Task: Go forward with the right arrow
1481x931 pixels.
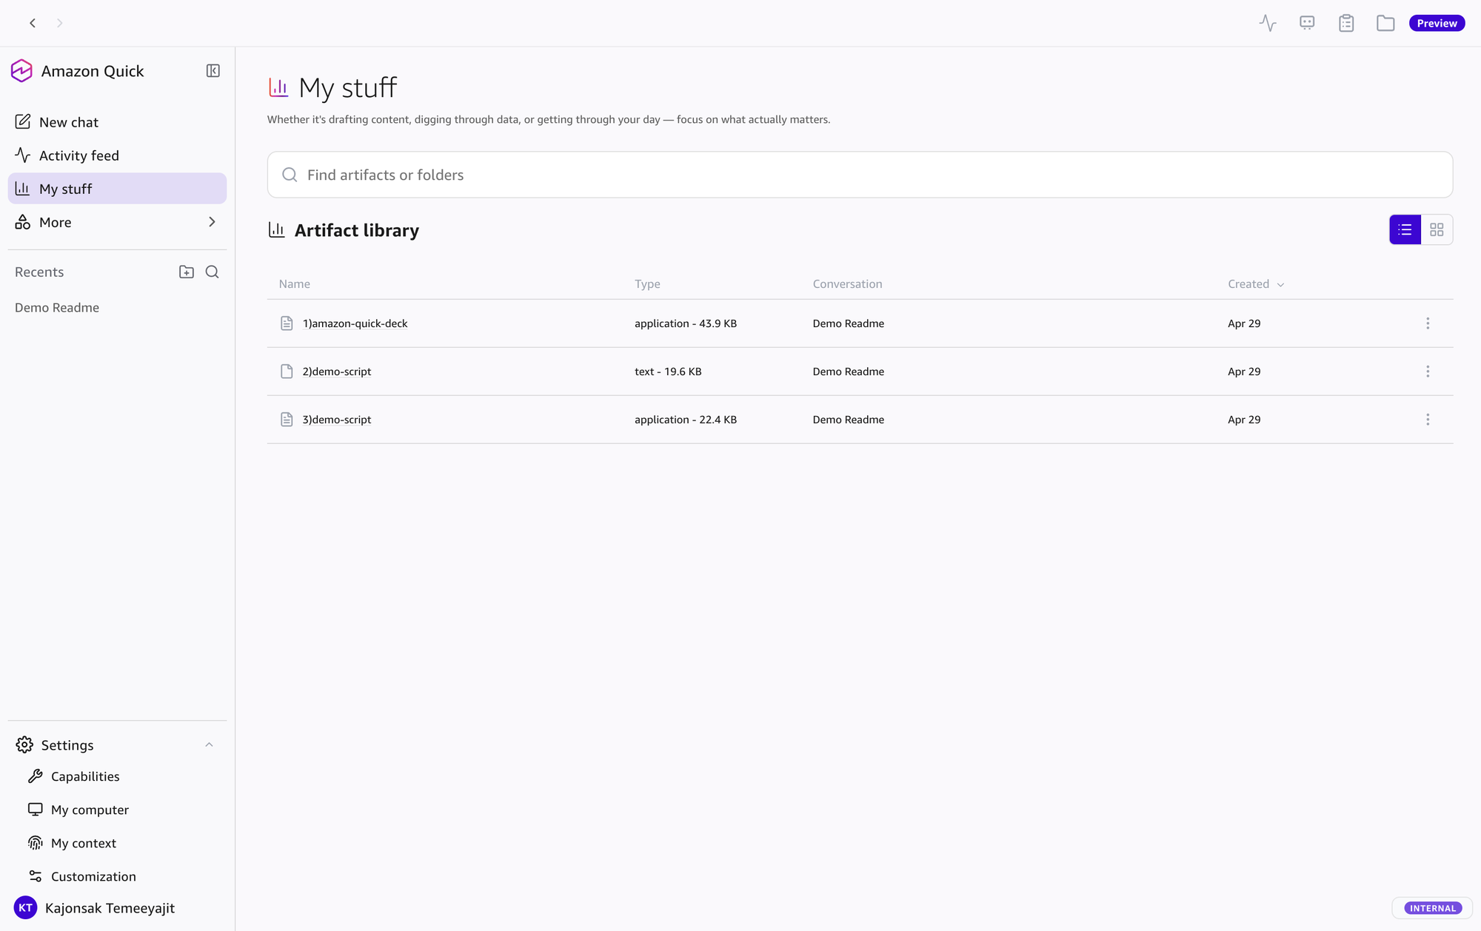Action: [59, 23]
